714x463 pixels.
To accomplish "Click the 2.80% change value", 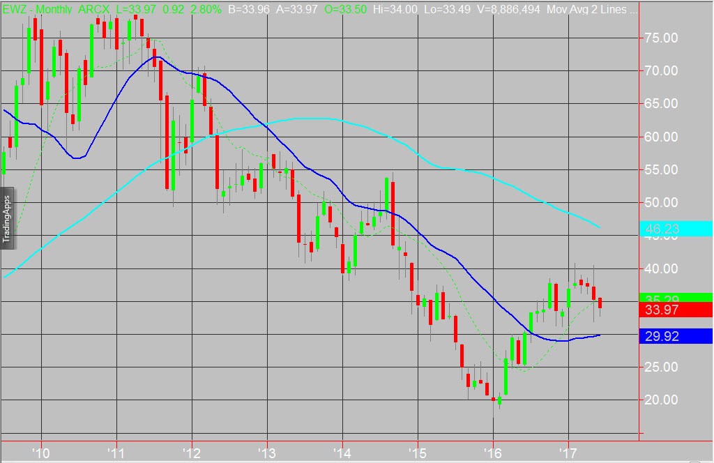I will point(206,9).
